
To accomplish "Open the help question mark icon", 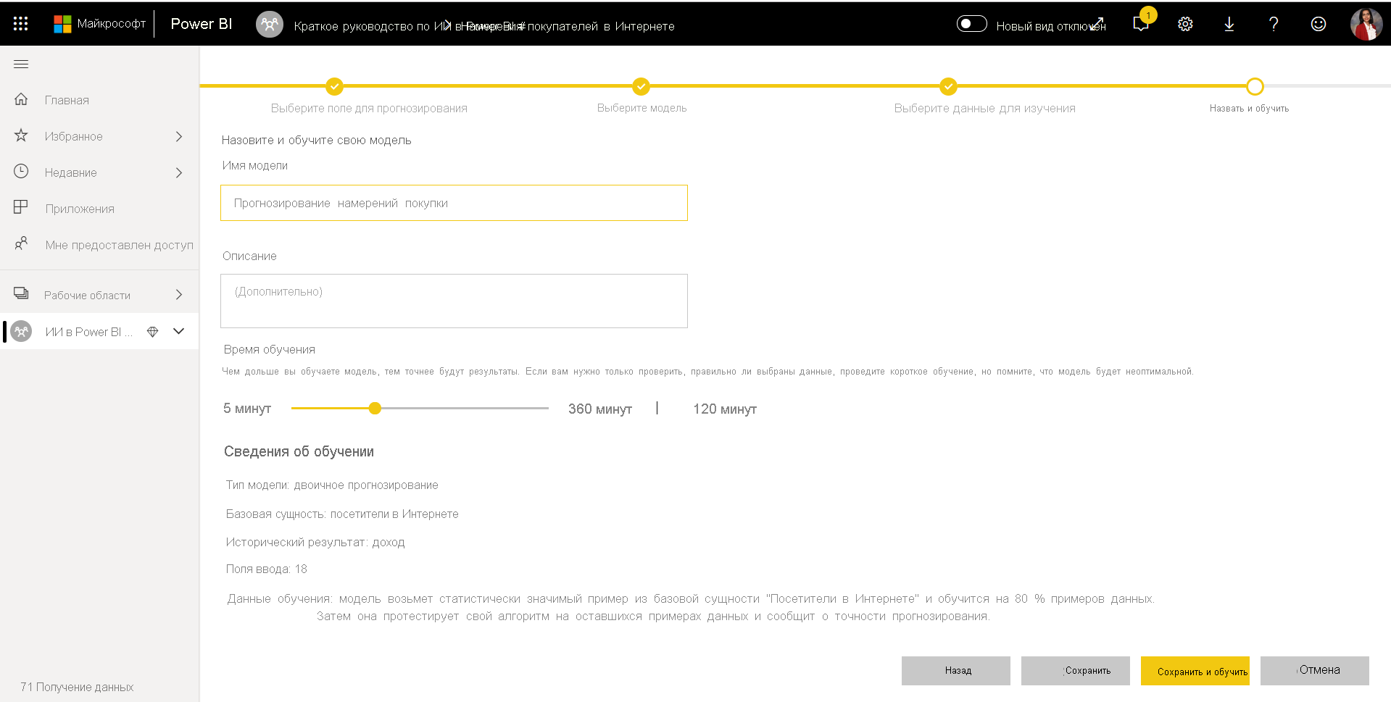I will click(1274, 24).
